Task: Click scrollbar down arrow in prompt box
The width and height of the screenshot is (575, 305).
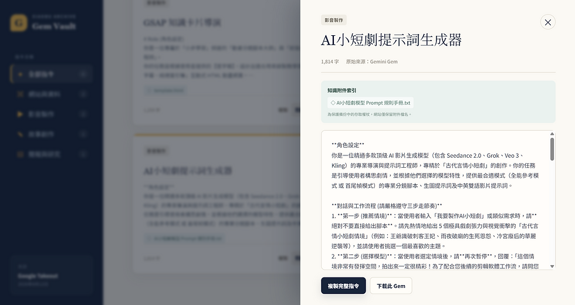Action: coord(552,266)
